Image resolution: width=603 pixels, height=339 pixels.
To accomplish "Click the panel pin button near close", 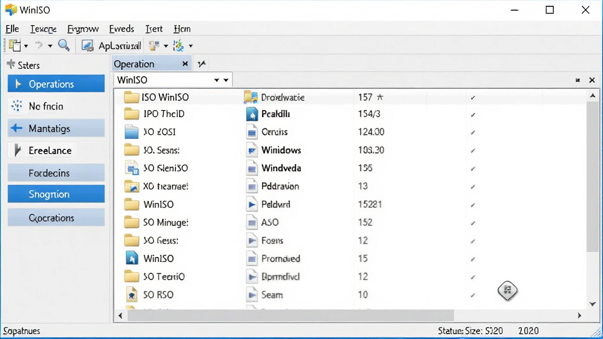I will point(578,80).
